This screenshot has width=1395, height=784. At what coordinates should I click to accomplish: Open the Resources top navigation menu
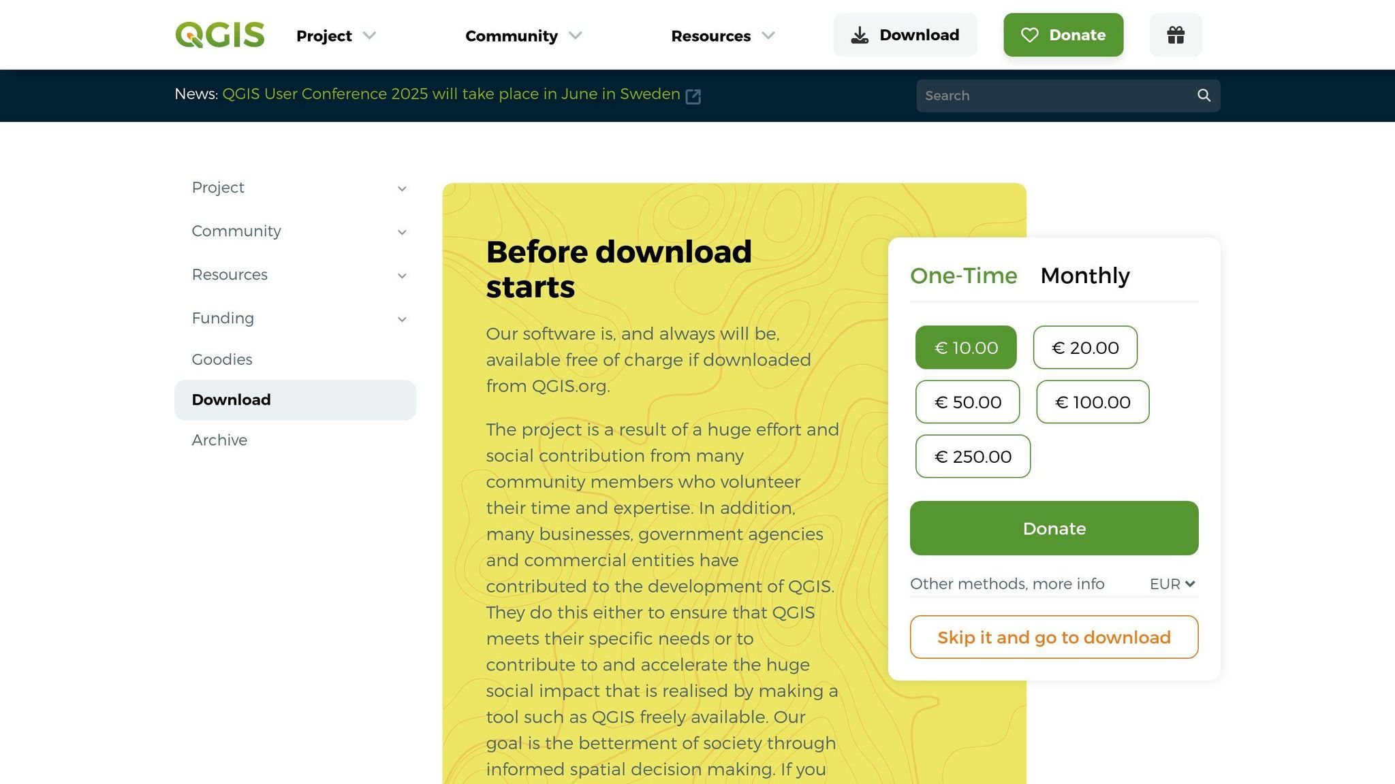(x=723, y=35)
